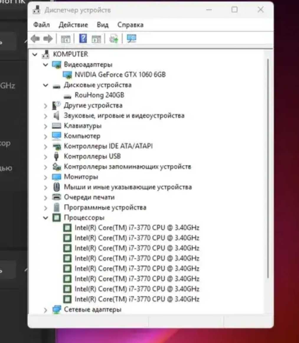Collapse the Дисковые устройства branch
Image resolution: width=299 pixels, height=343 pixels.
(45, 85)
